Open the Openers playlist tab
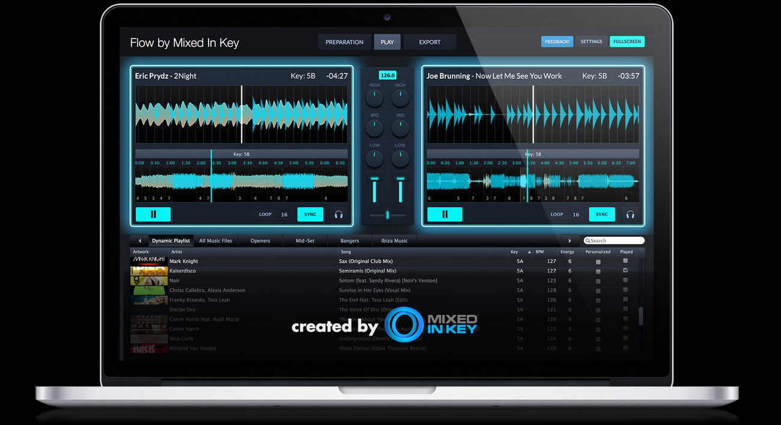Viewport: 781px width, 425px height. [260, 240]
